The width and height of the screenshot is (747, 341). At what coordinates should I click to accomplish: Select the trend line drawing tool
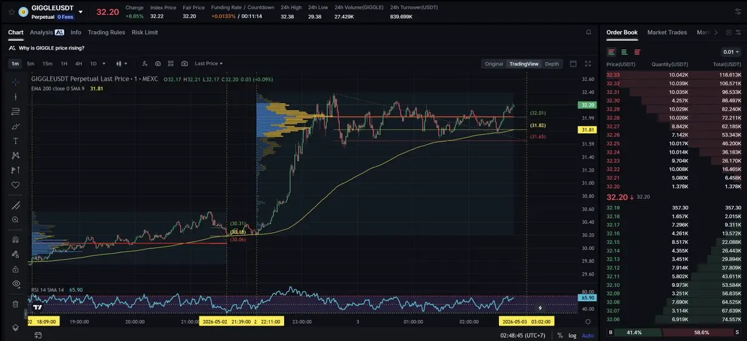tap(15, 96)
